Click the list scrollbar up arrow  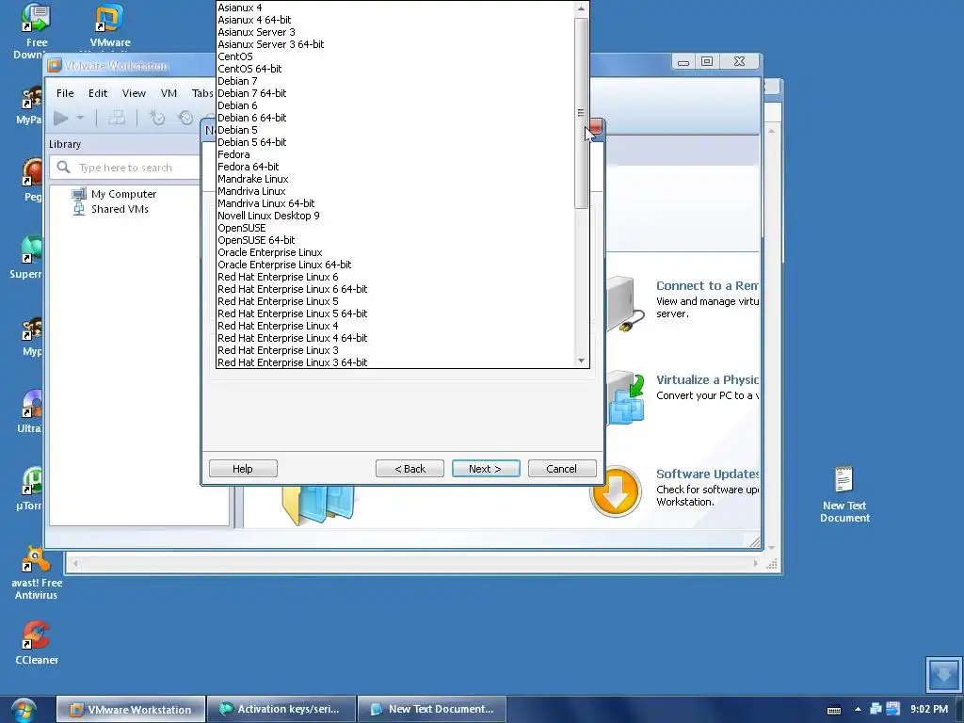(x=581, y=8)
